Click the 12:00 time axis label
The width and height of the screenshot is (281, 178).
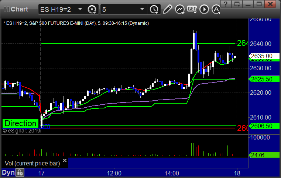pos(114,173)
